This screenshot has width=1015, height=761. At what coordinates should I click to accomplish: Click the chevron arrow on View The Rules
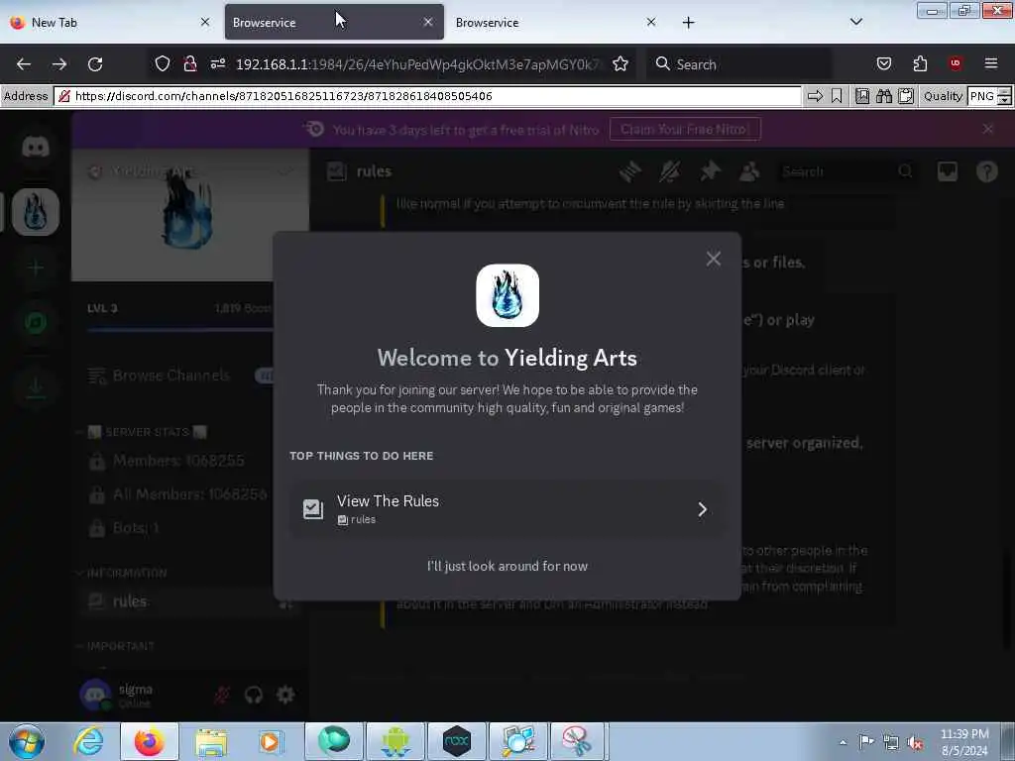point(703,509)
